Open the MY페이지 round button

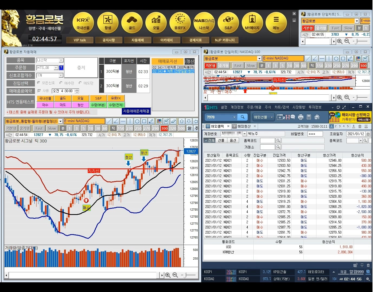pos(252,23)
